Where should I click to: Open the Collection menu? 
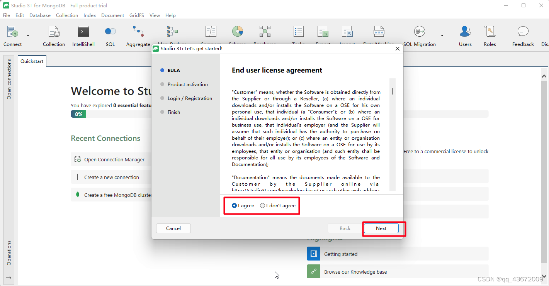tap(67, 15)
